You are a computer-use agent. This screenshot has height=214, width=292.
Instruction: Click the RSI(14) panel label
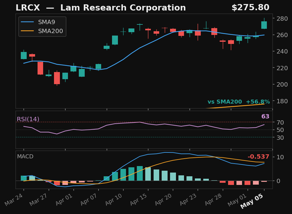(x=28, y=119)
